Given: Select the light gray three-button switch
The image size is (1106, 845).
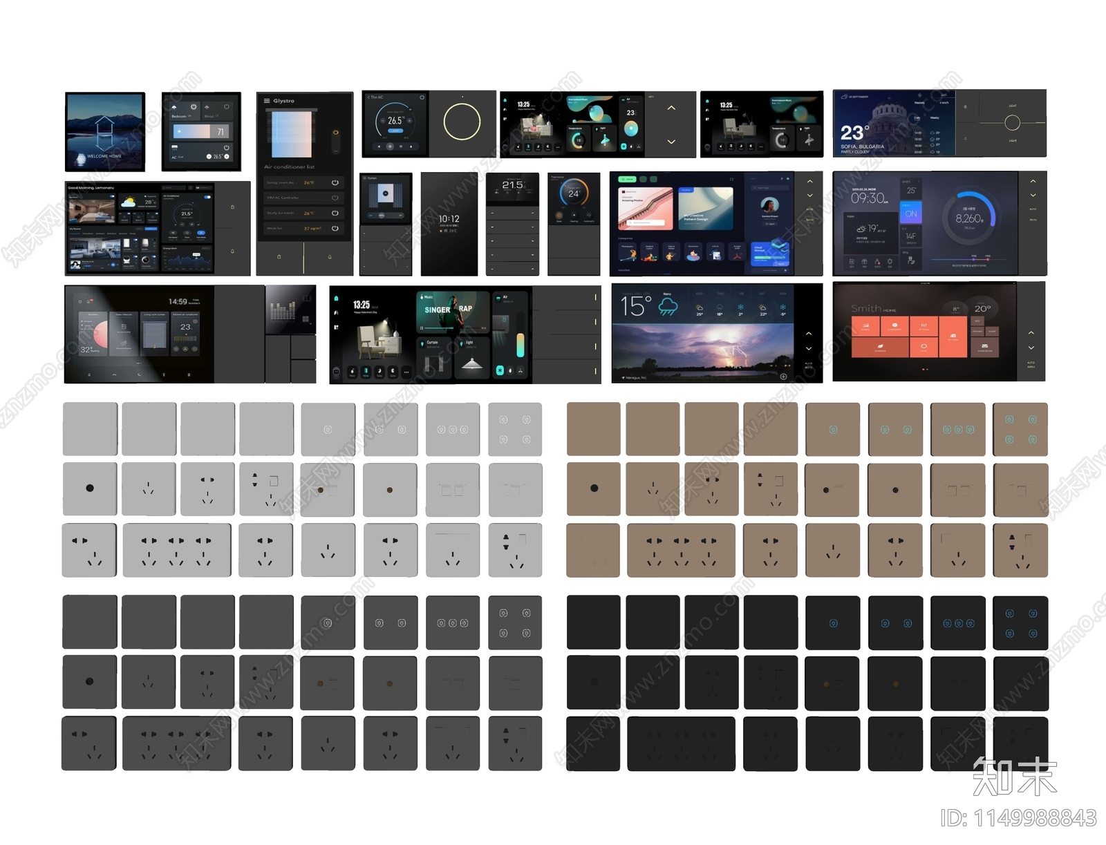Looking at the screenshot, I should tap(453, 429).
